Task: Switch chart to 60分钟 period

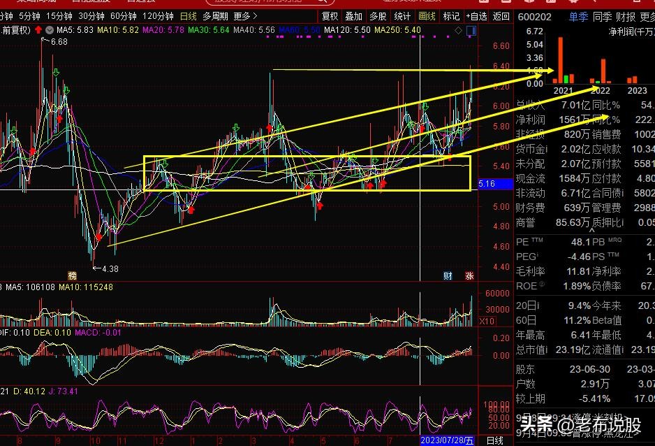Action: (x=123, y=16)
